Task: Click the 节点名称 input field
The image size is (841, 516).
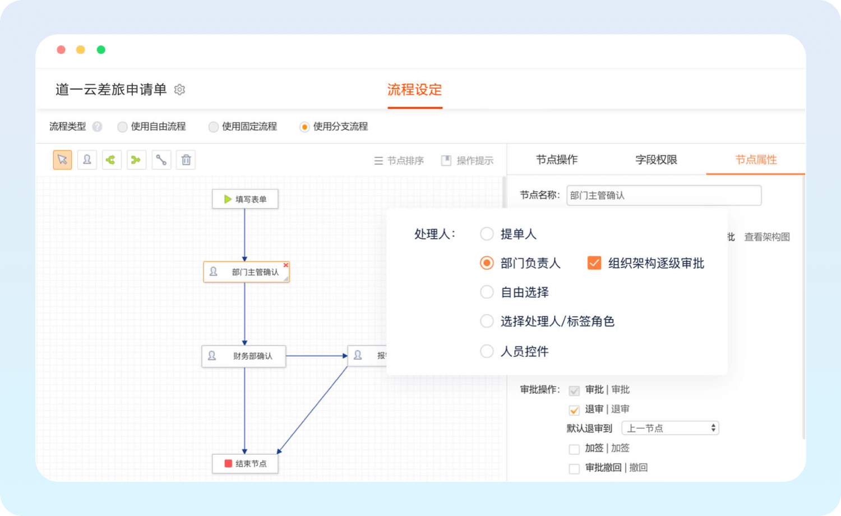Action: [x=664, y=195]
